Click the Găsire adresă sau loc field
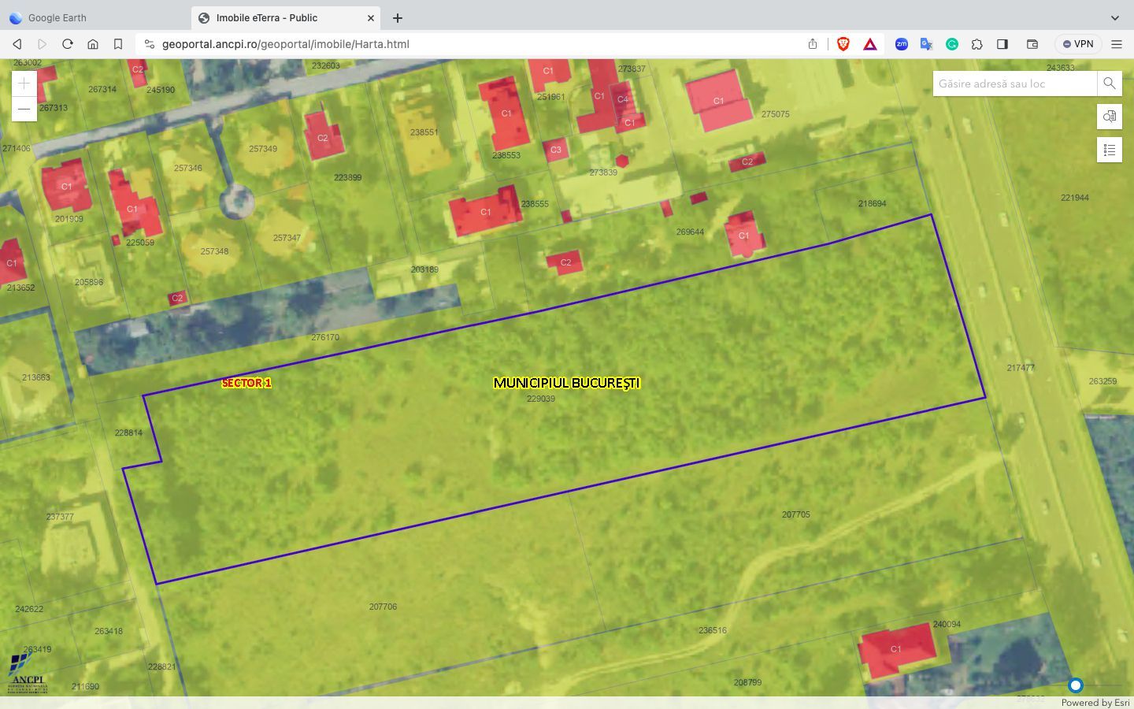 coord(1014,84)
